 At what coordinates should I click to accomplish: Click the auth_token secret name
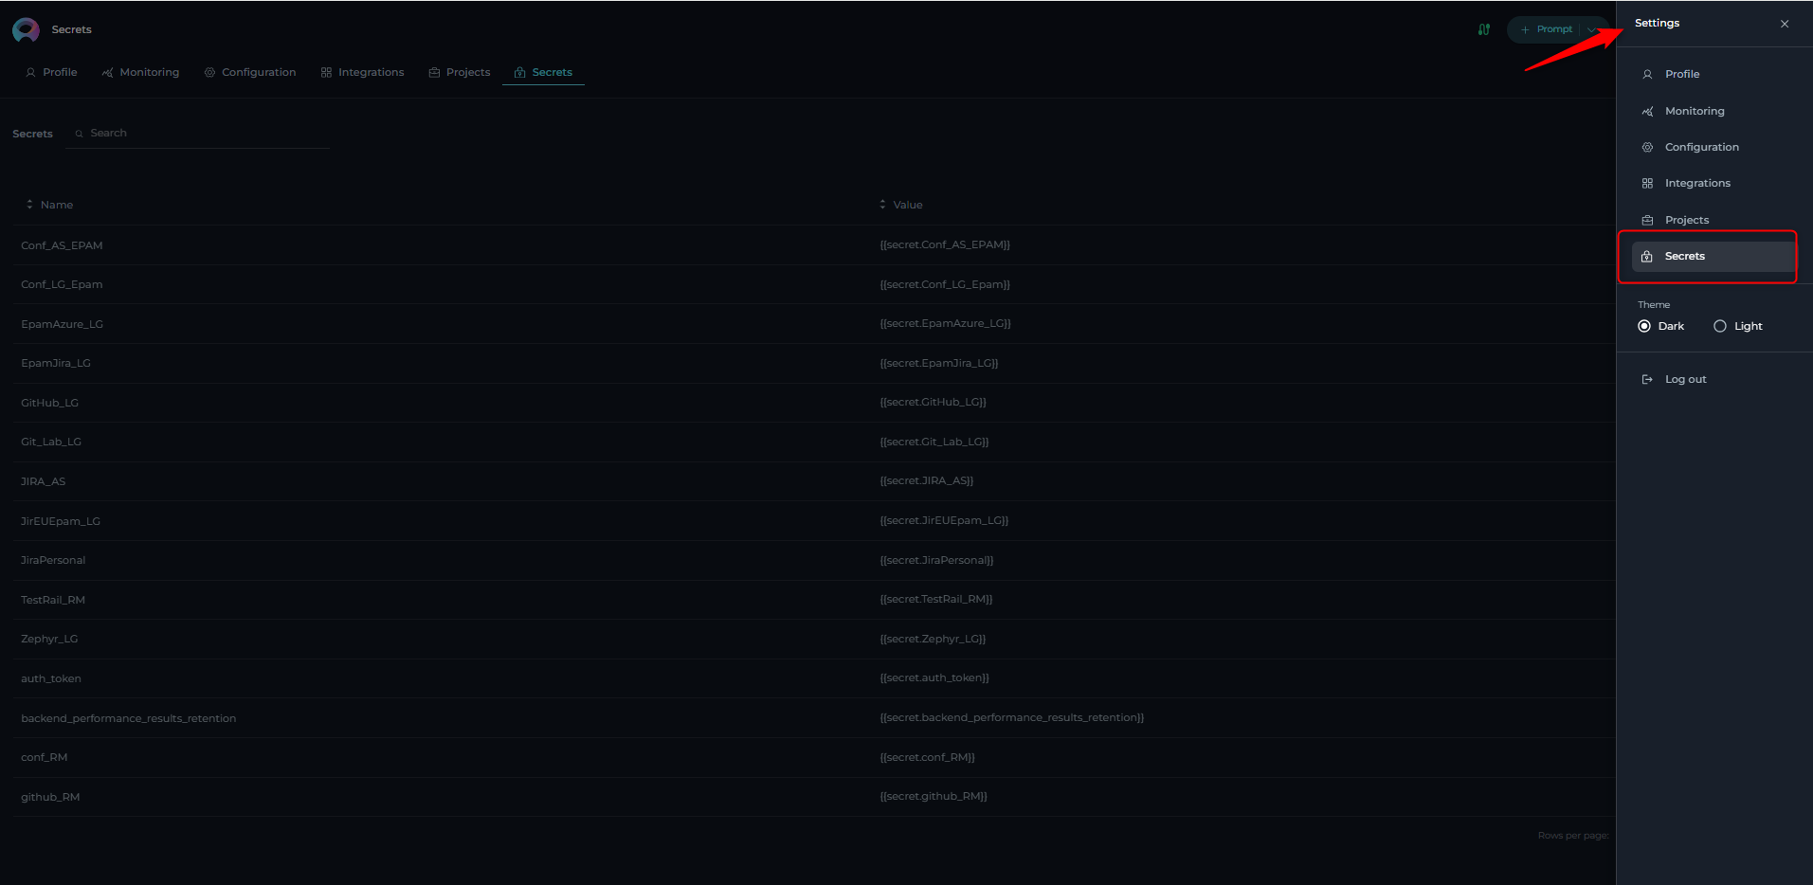tap(51, 678)
